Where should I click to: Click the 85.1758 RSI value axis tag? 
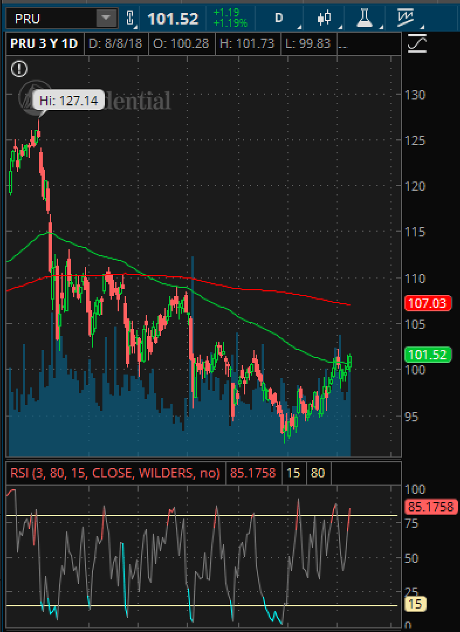[x=431, y=506]
